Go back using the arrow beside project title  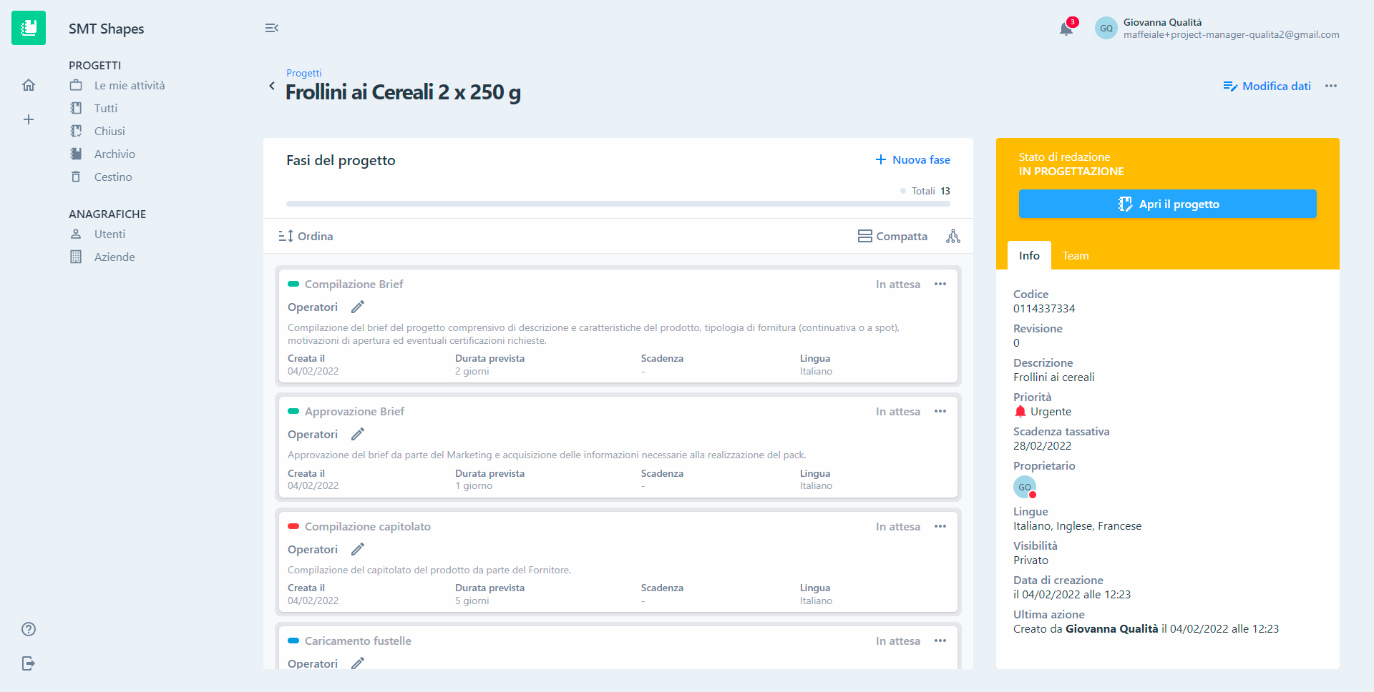click(x=272, y=86)
